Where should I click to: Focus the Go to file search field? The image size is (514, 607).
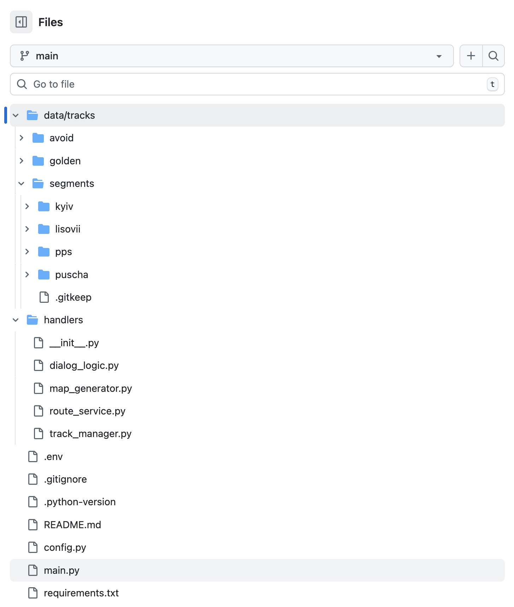coord(247,84)
